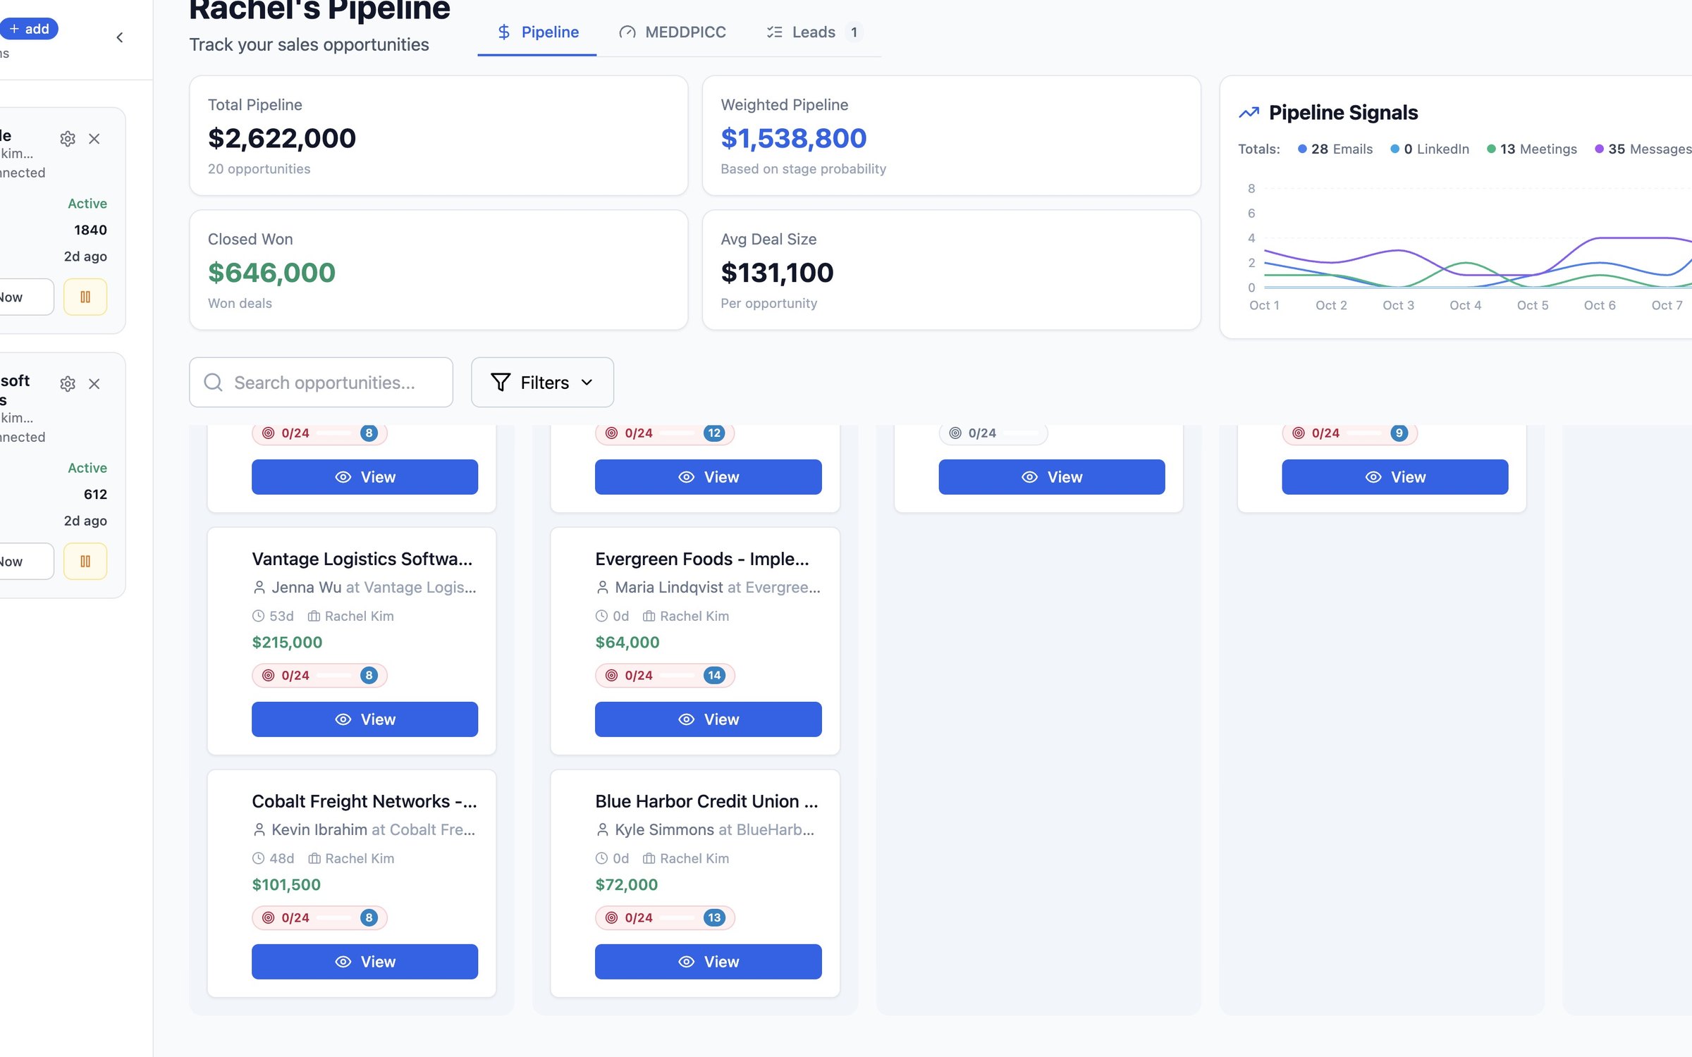Click the search magnifier icon
Image resolution: width=1692 pixels, height=1057 pixels.
point(213,383)
